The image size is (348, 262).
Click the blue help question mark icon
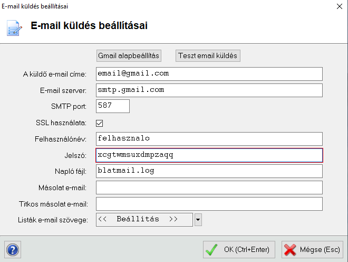tap(13, 249)
